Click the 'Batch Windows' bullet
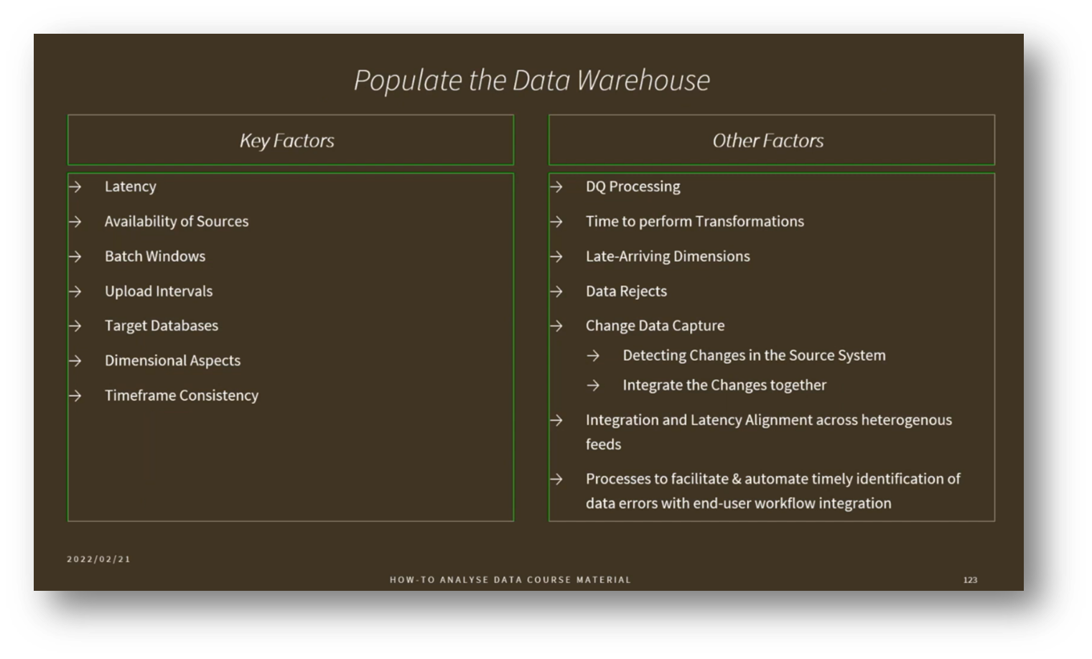Viewport: 1092px width, 659px height. pos(155,256)
